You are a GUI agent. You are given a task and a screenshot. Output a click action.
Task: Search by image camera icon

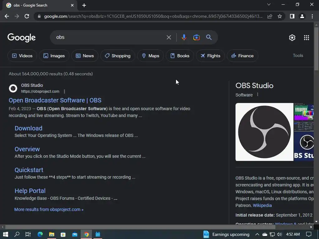(x=196, y=37)
